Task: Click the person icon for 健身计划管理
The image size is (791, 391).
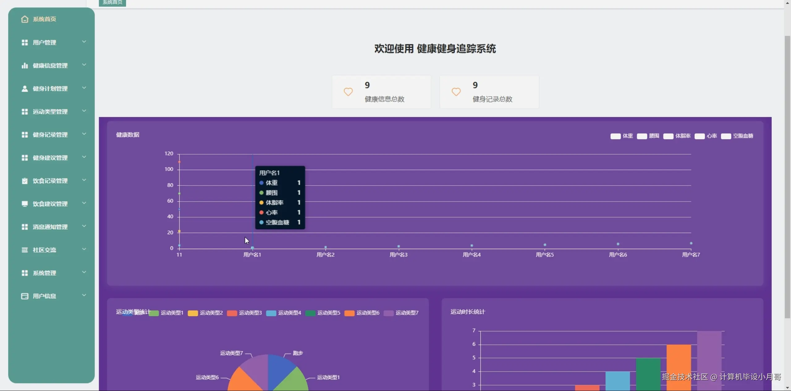Action: [25, 89]
